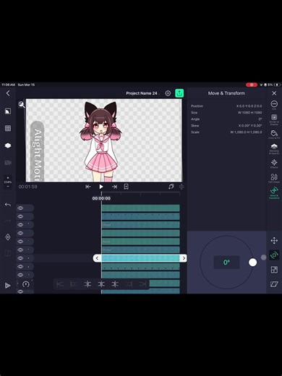Viewport: 282px width, 376px height.
Task: Click the character preview in the canvas
Action: click(x=101, y=141)
